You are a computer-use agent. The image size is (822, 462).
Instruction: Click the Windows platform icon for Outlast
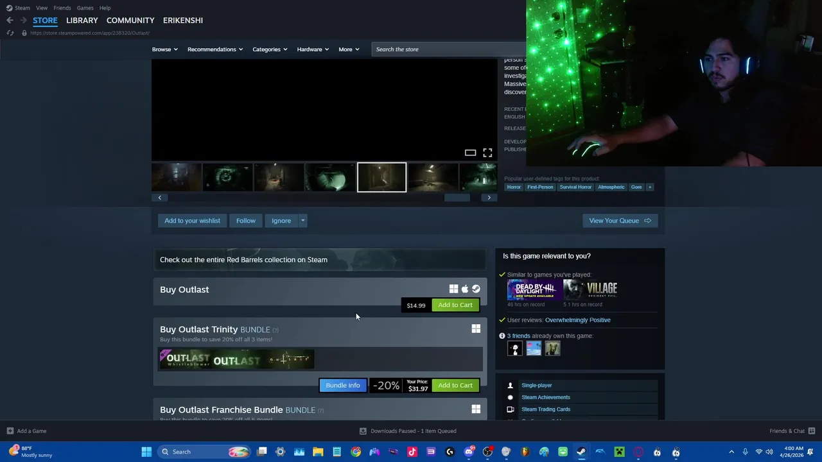[453, 289]
